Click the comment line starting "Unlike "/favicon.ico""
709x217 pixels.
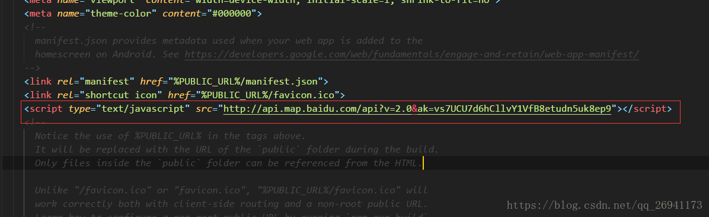click(x=231, y=190)
